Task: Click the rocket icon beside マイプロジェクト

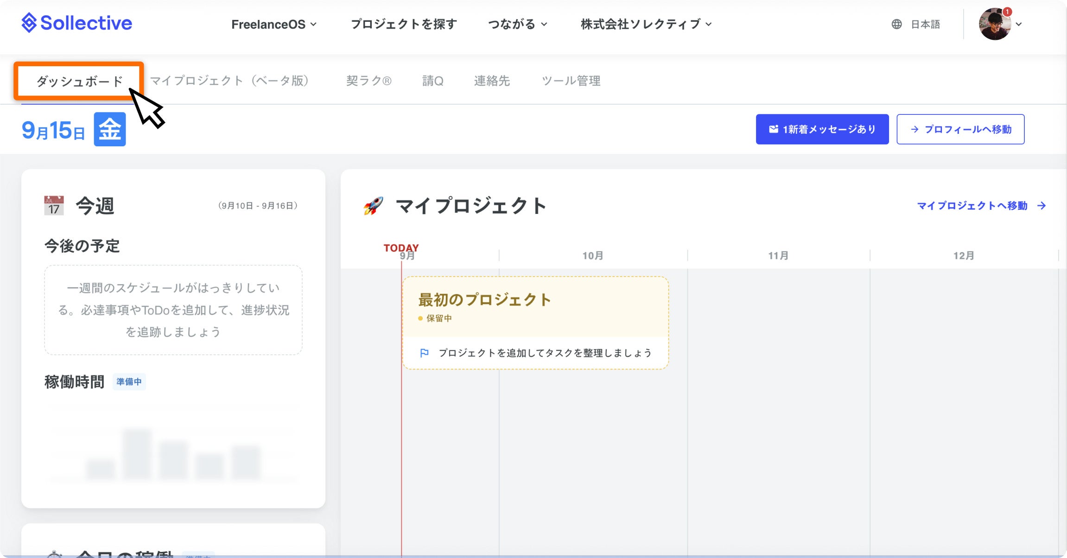Action: [x=374, y=206]
